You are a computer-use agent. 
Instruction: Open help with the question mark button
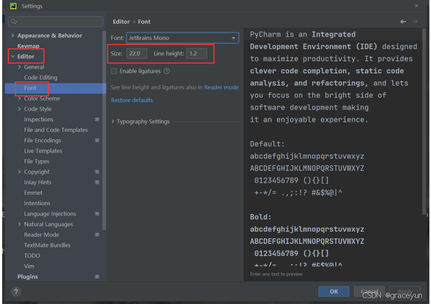coord(16,291)
